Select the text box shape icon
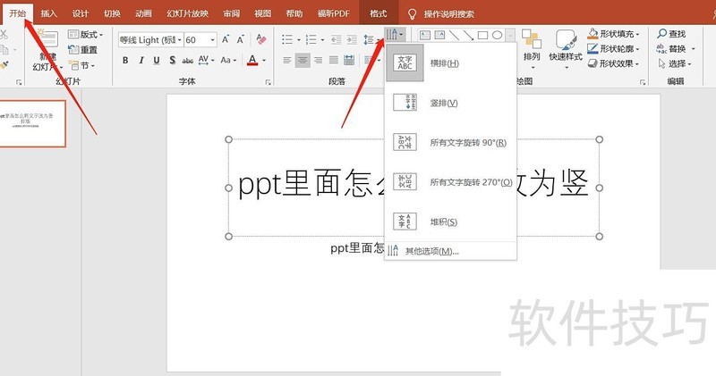Screen dimensions: 716x376 (x=424, y=35)
